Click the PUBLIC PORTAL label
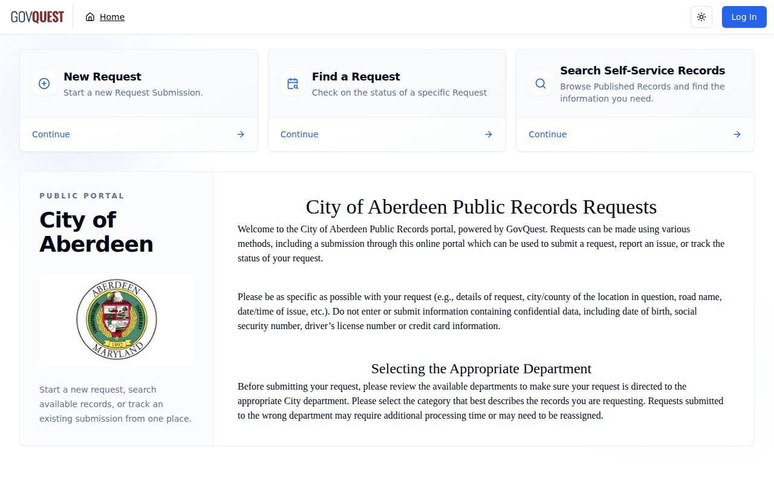Image resolution: width=774 pixels, height=484 pixels. tap(82, 196)
